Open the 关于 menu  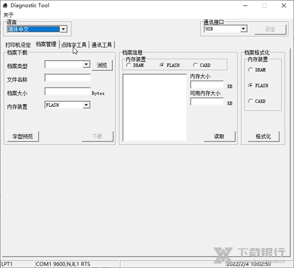[8, 15]
